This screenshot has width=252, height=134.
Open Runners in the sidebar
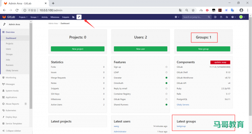[10, 65]
